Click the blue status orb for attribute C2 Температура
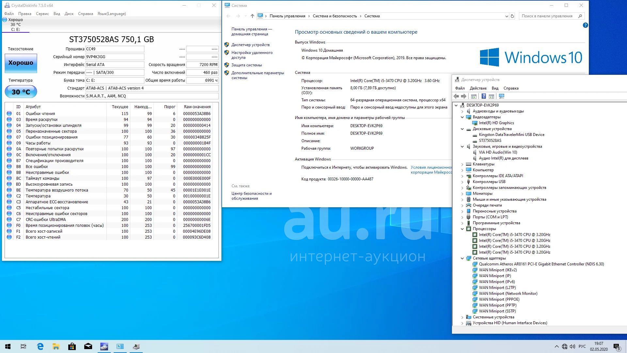This screenshot has width=627, height=353. [9, 196]
